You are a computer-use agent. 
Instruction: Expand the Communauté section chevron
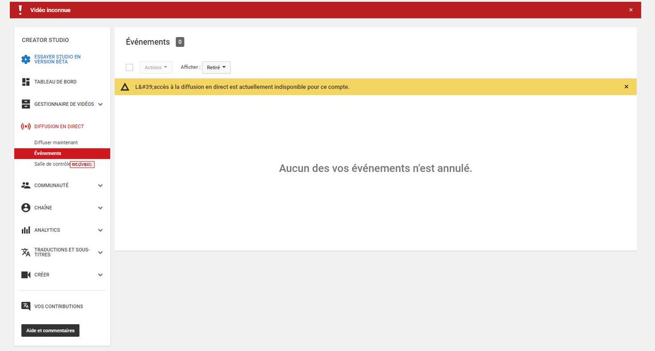click(x=100, y=186)
